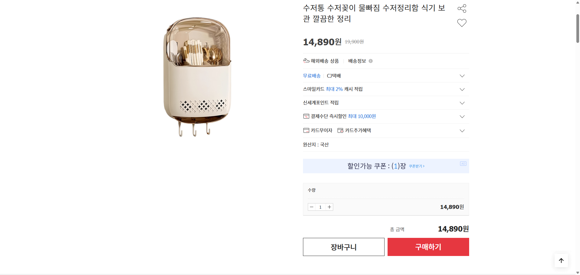
Task: Click the share icon next to product title
Action: tap(462, 8)
